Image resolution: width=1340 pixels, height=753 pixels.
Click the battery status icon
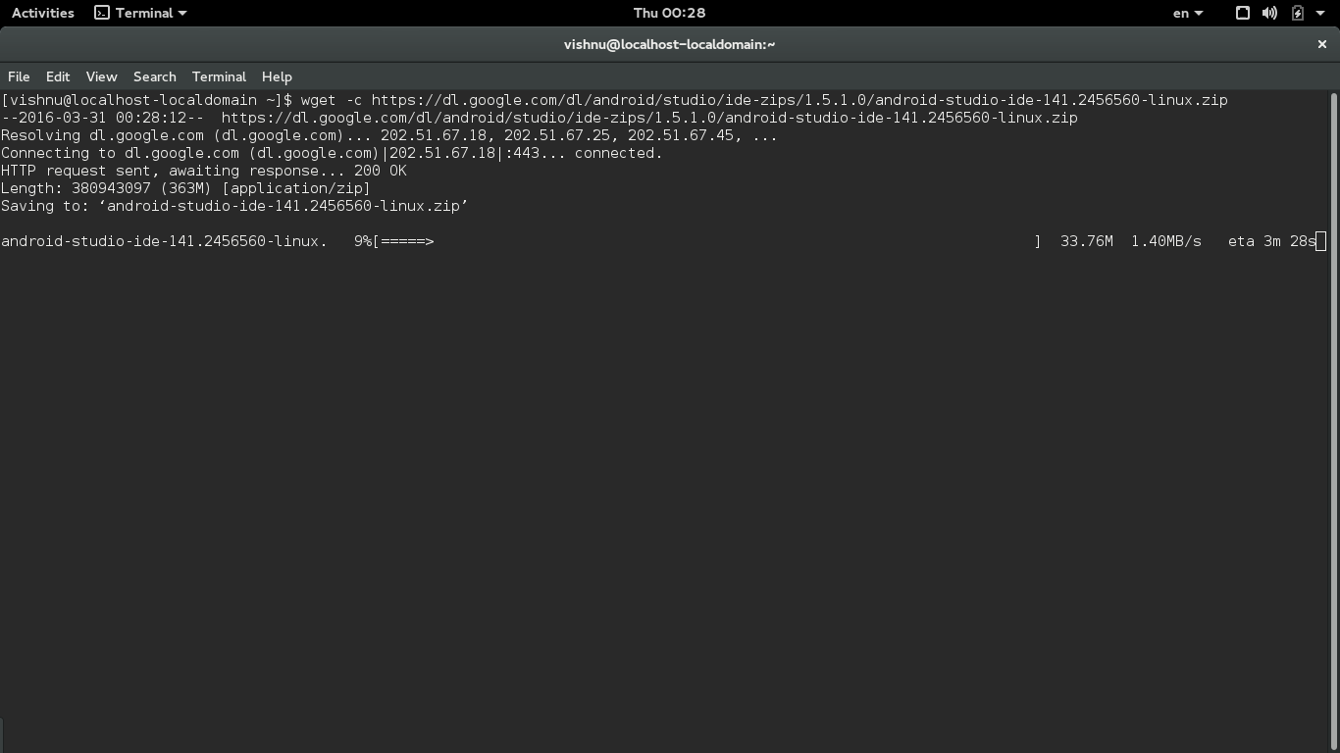(x=1297, y=13)
